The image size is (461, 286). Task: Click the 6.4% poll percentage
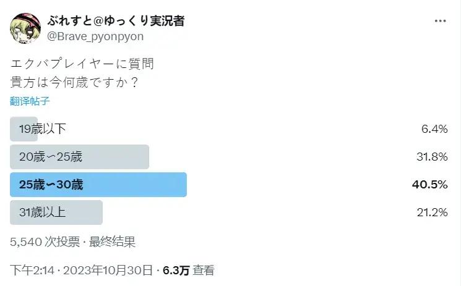(434, 129)
